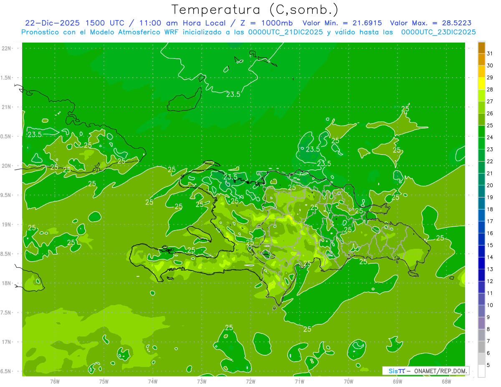The image size is (501, 387).
Task: Click the 19N latitude axis label
Action: (x=6, y=225)
